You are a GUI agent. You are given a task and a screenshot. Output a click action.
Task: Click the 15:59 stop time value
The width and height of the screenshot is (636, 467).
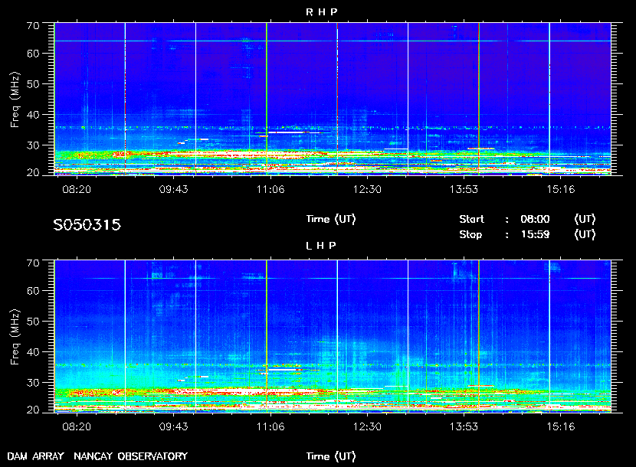(x=535, y=235)
